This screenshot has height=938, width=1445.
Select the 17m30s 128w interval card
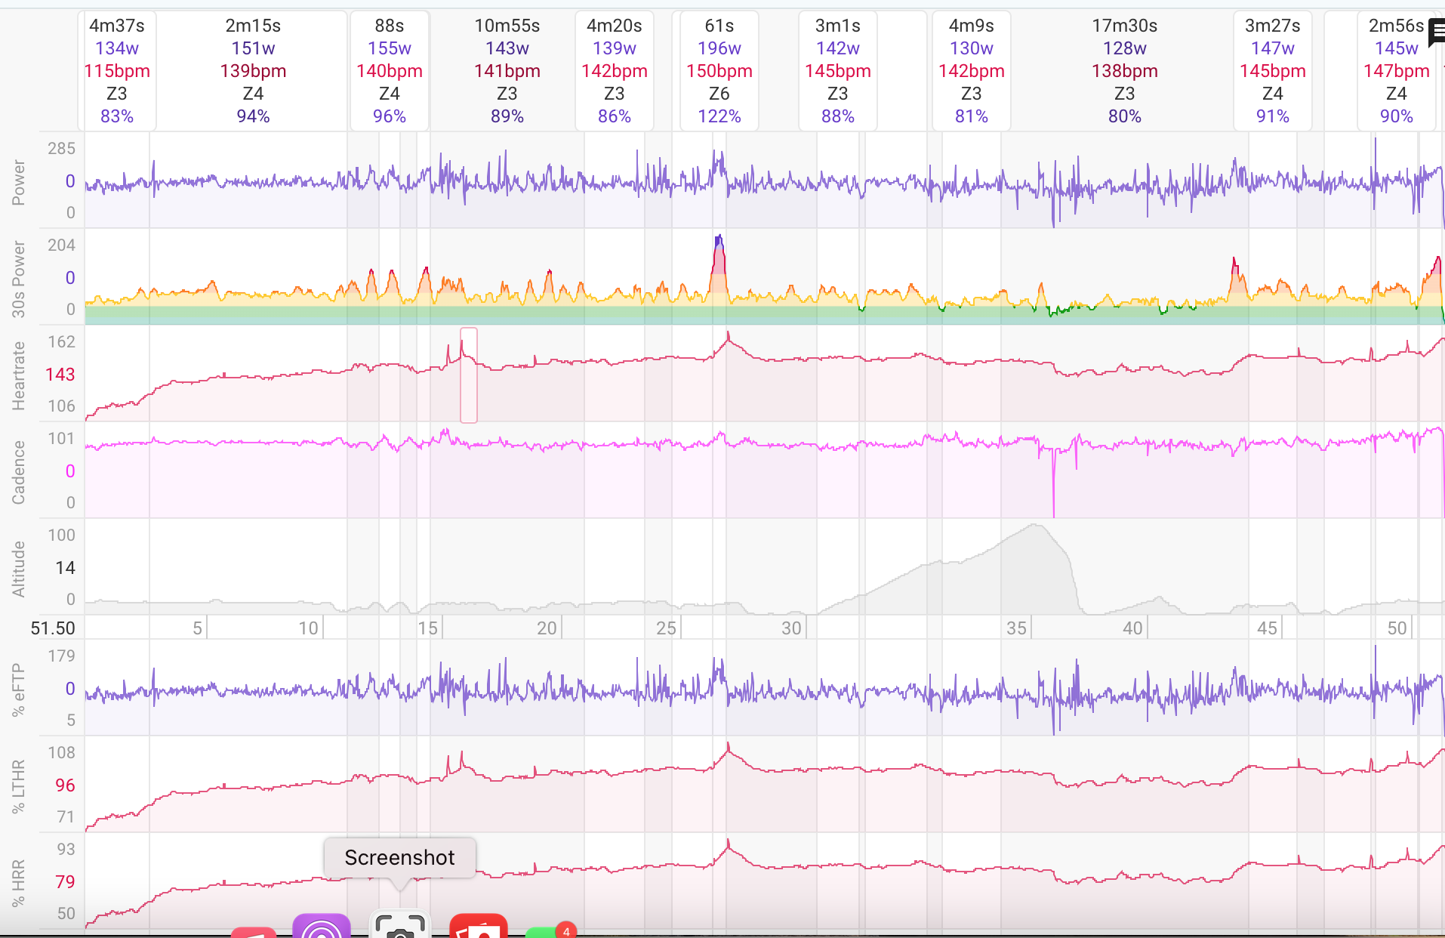[x=1125, y=71]
